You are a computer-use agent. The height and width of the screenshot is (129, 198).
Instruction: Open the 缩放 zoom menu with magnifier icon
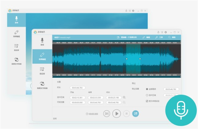[172, 37]
